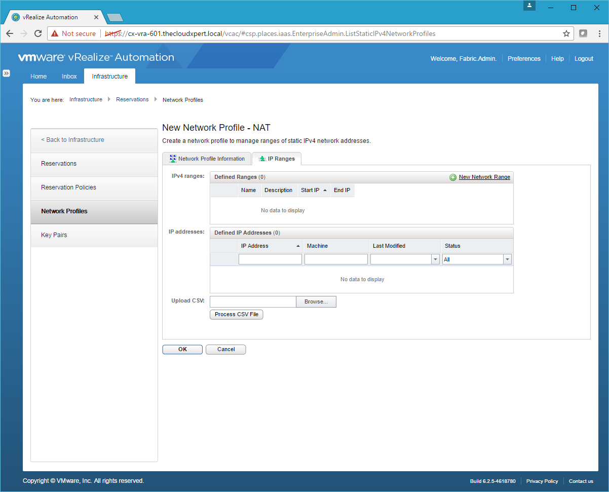Open the Inbox tab
The width and height of the screenshot is (609, 492).
69,77
